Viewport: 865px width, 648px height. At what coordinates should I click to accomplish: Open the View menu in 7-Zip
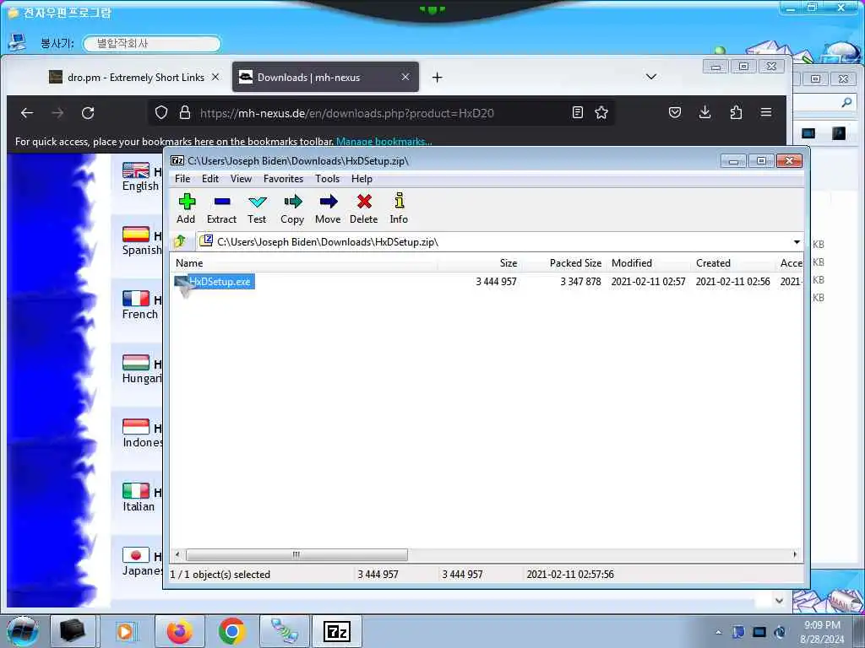click(241, 179)
